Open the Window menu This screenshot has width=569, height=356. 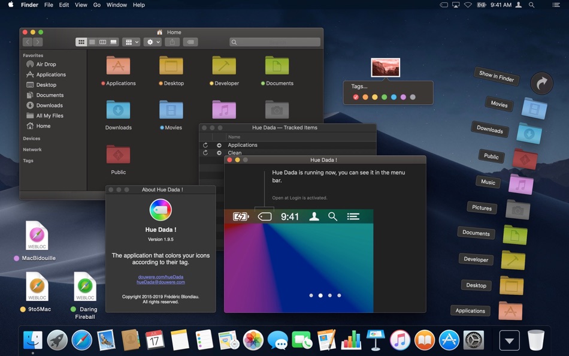tap(116, 5)
